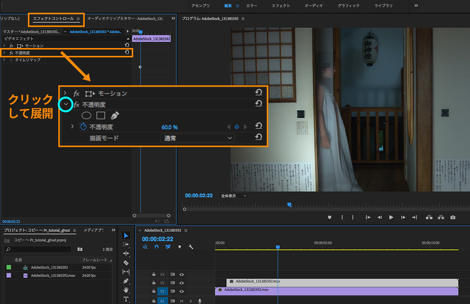Switch to アセンブリ workspace
Screen dimensions: 470x304
[x=201, y=6]
